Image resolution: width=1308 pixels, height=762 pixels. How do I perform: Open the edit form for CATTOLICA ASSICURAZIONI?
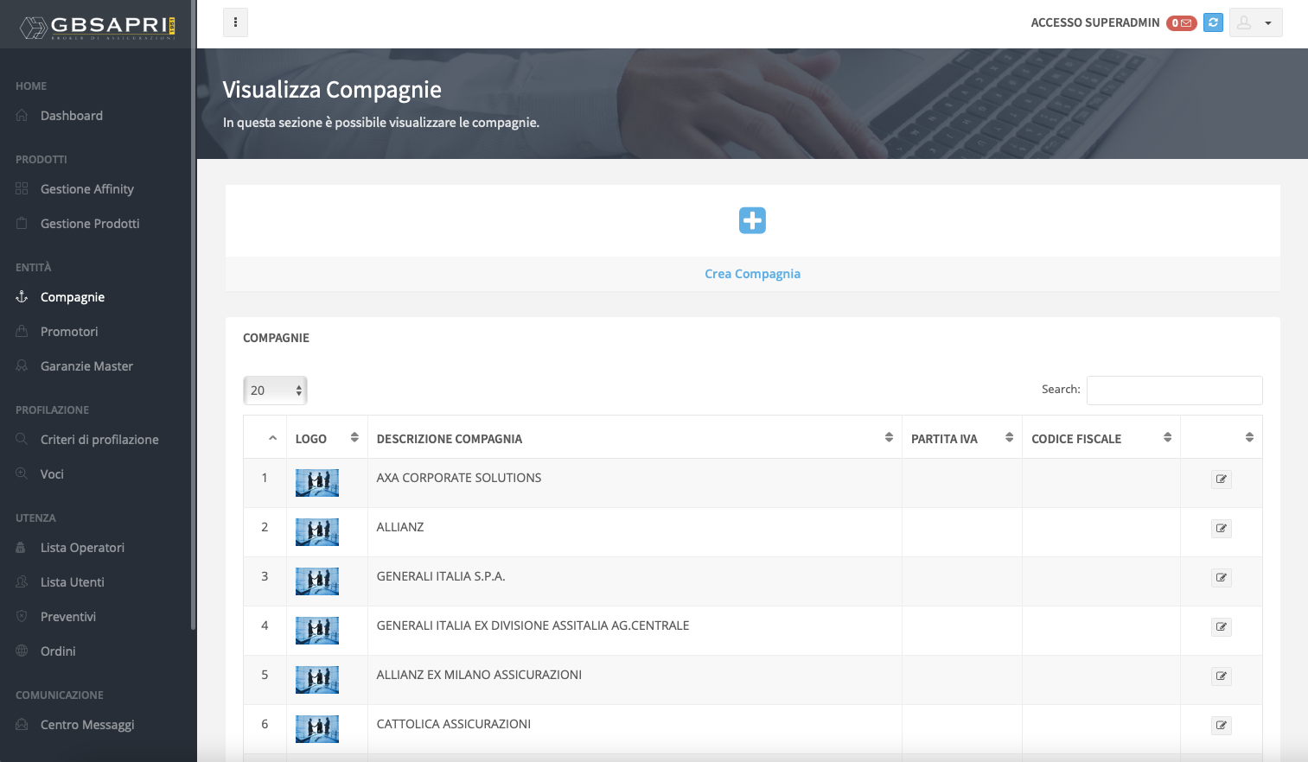1221,725
